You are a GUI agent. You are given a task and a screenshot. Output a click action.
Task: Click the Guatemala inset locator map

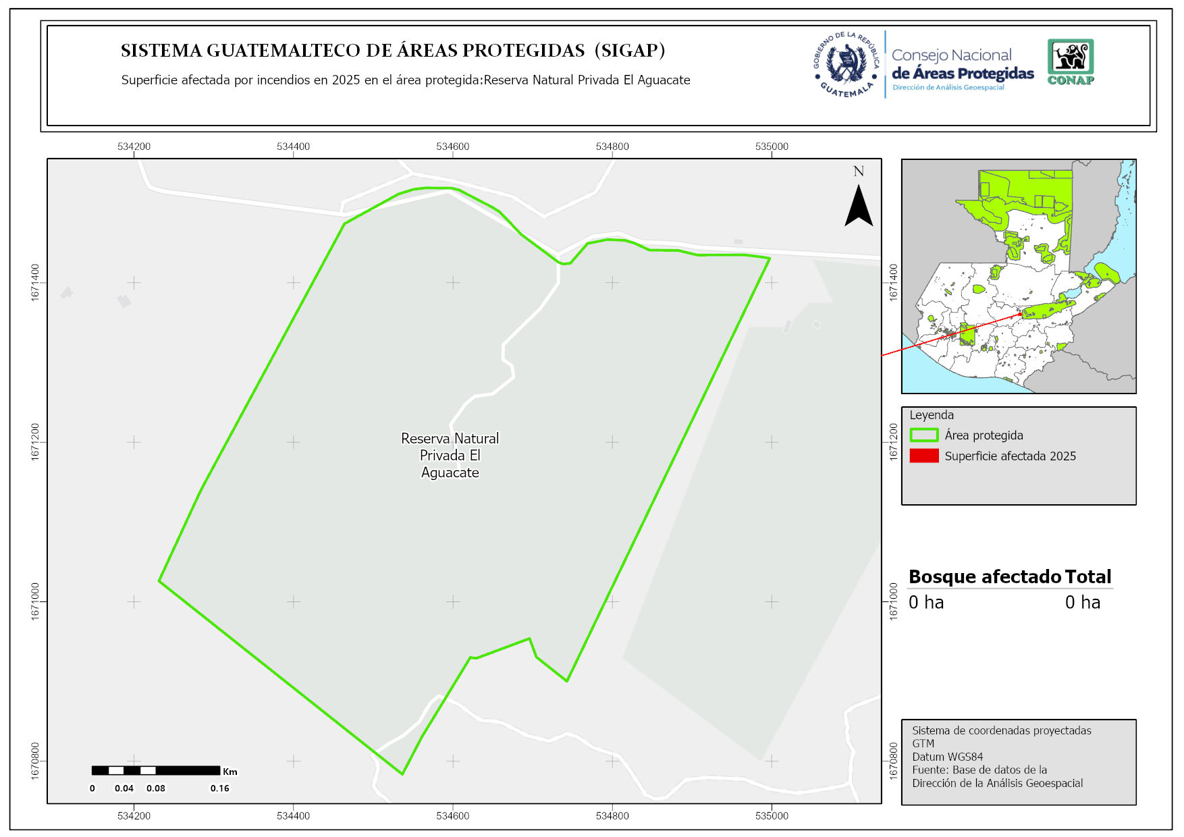(1018, 277)
